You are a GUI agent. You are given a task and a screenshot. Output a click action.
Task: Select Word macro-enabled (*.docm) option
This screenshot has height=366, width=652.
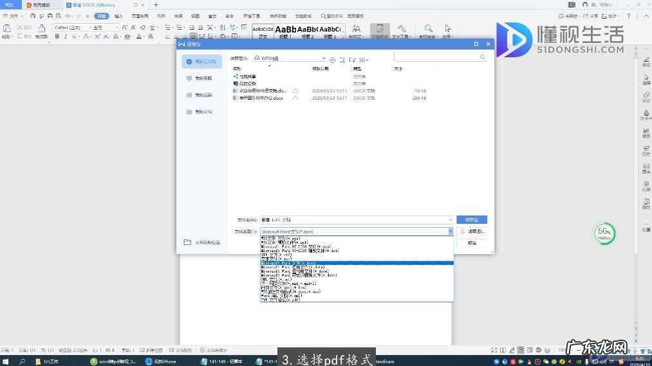point(357,271)
